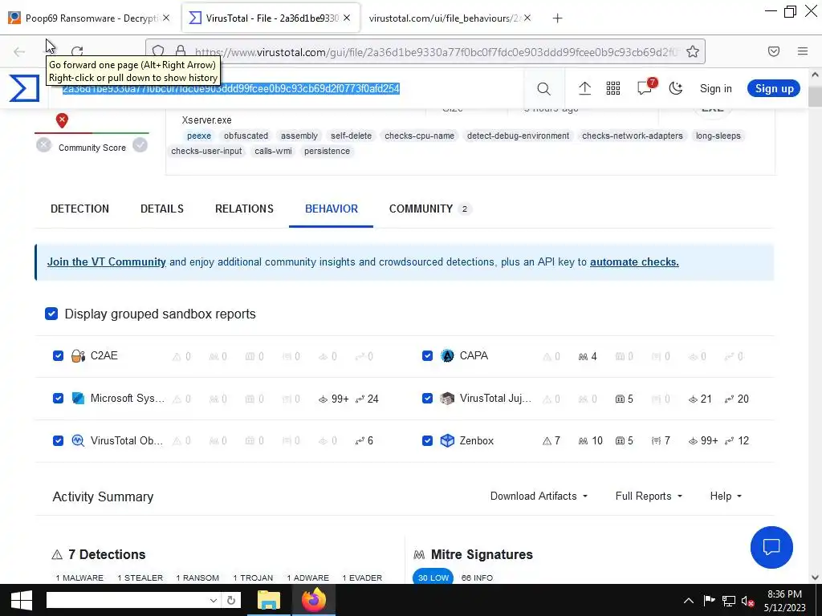Open Join the VT Community link
This screenshot has height=616, width=822.
click(x=107, y=262)
